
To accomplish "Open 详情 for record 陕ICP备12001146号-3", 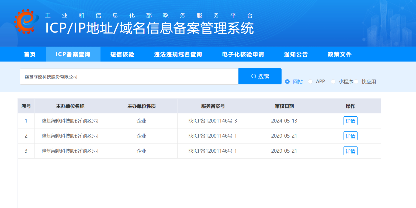I will (x=350, y=121).
